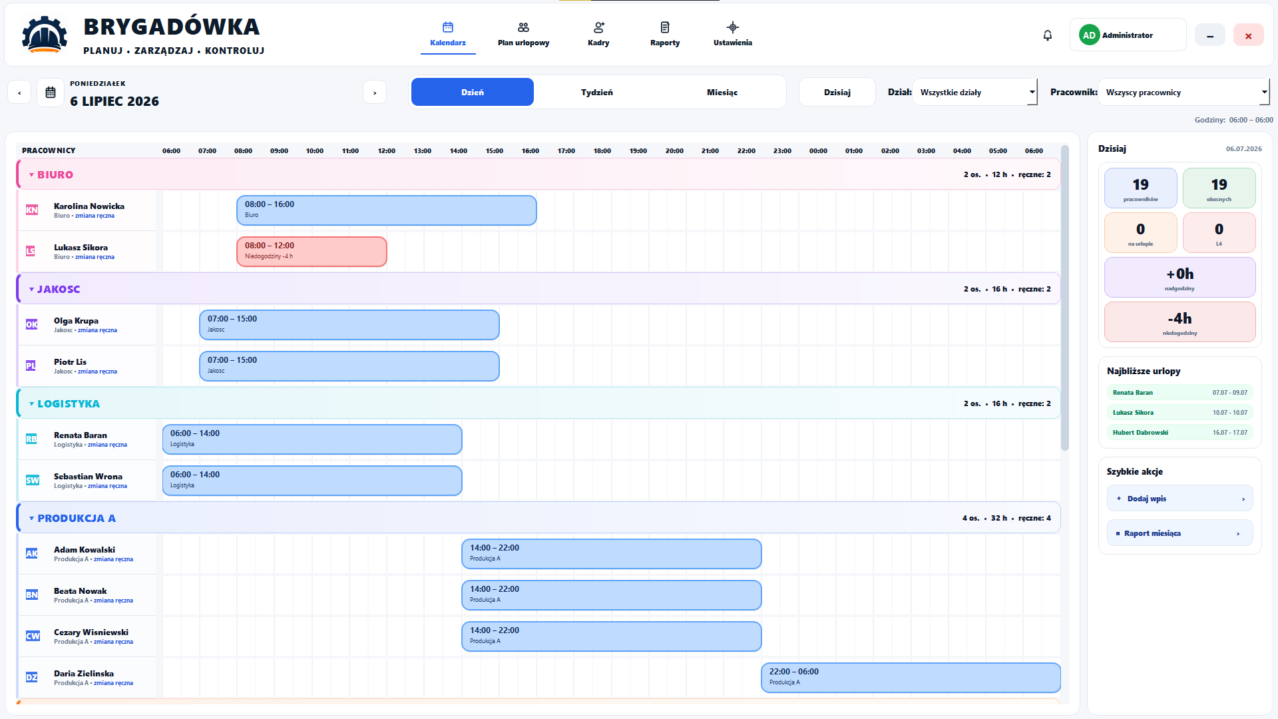
Task: Advance to next day arrow
Action: point(375,93)
